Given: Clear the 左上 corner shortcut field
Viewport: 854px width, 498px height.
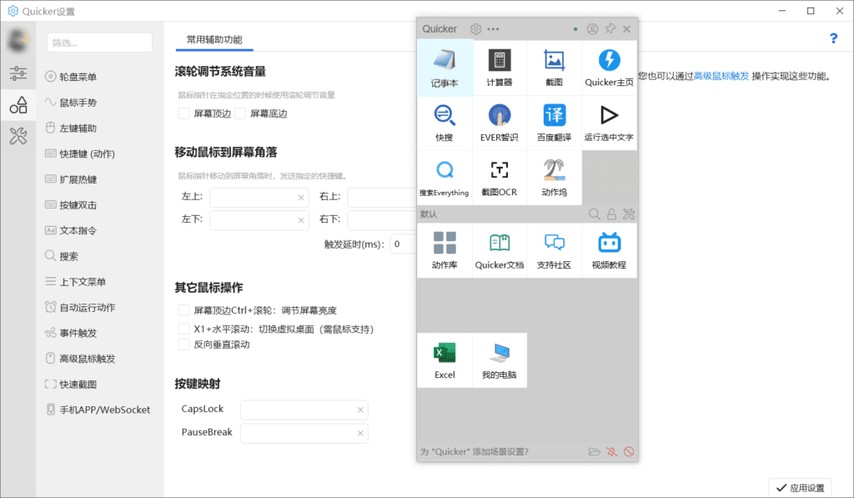Looking at the screenshot, I should 301,197.
